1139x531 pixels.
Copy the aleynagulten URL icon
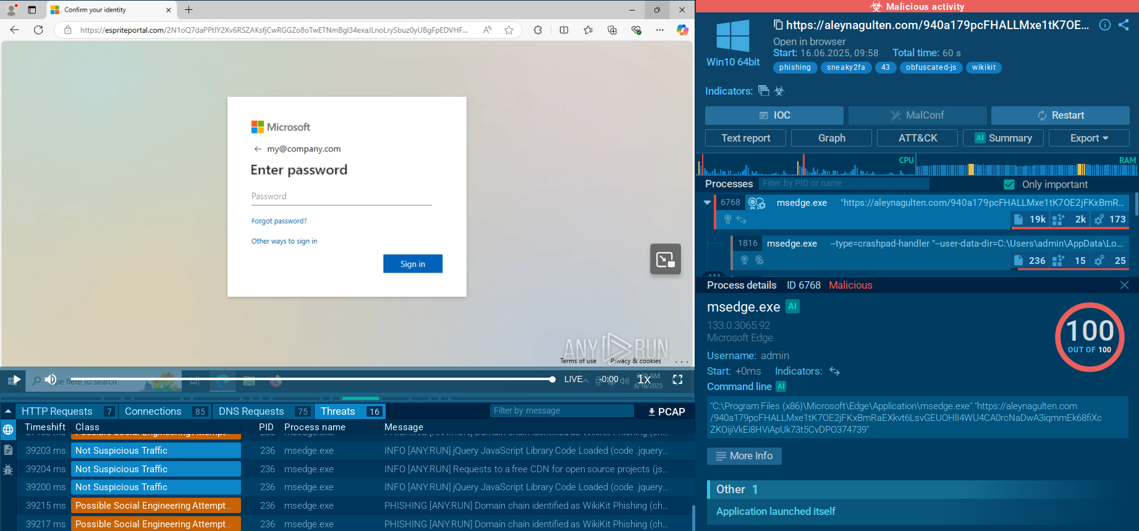point(778,25)
